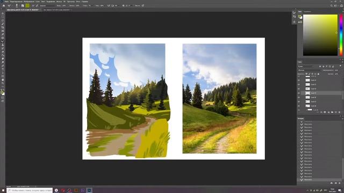This screenshot has width=344, height=193.
Task: Open the smoothing options gear
Action: 123,6
